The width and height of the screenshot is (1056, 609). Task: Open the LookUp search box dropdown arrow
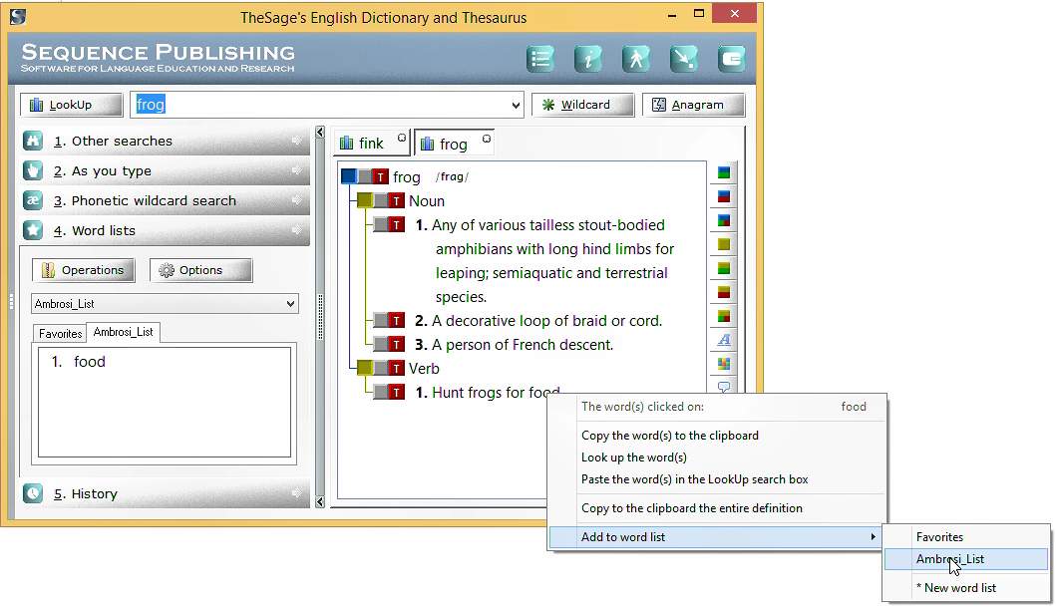[516, 105]
